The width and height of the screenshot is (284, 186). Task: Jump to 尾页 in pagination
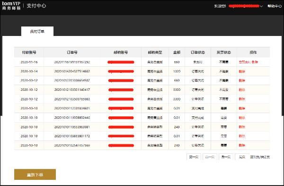tap(242, 157)
